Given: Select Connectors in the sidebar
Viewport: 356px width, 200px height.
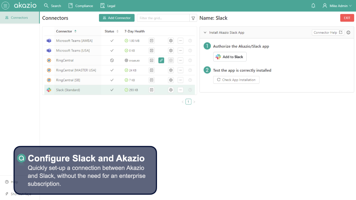Looking at the screenshot, I should coord(20,18).
